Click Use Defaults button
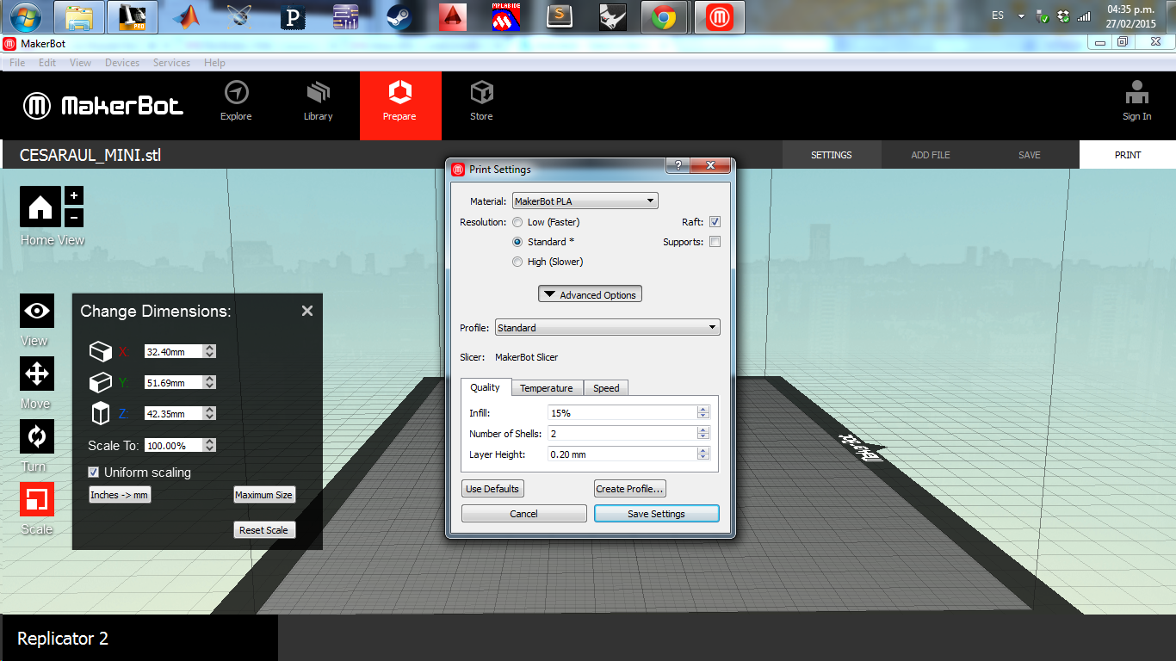1176x661 pixels. (x=492, y=489)
